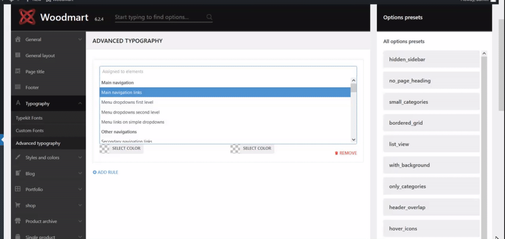Collapse the Typography section chevron
The image size is (505, 239).
(x=80, y=103)
